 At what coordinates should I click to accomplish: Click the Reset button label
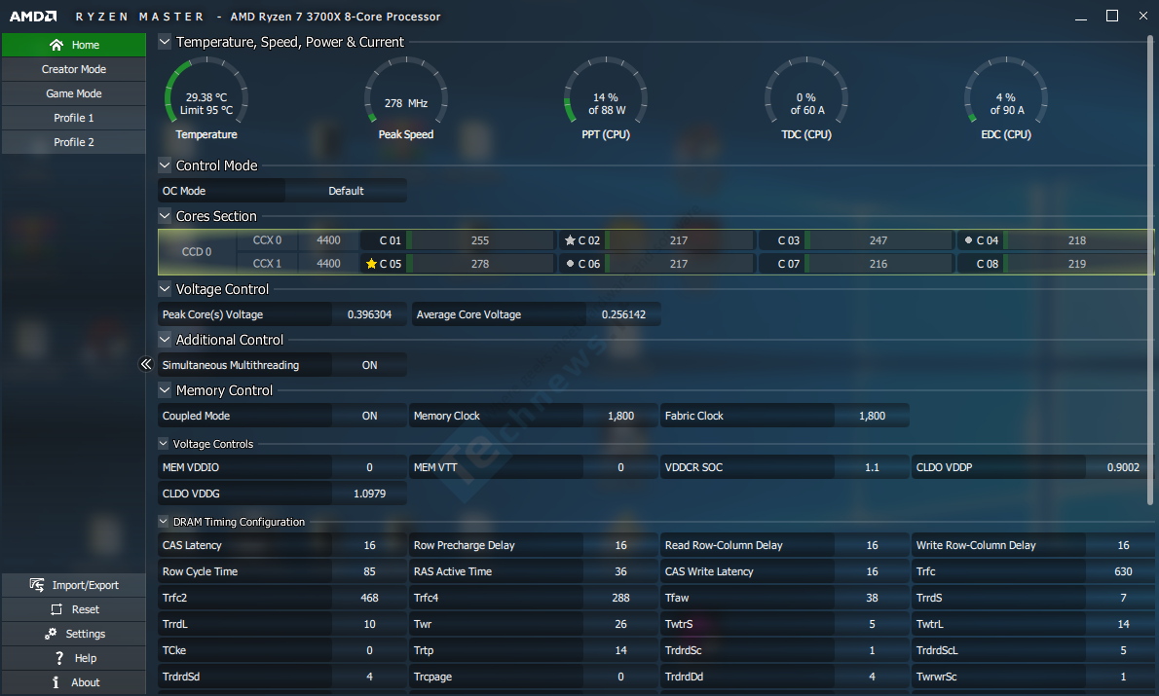pos(85,609)
